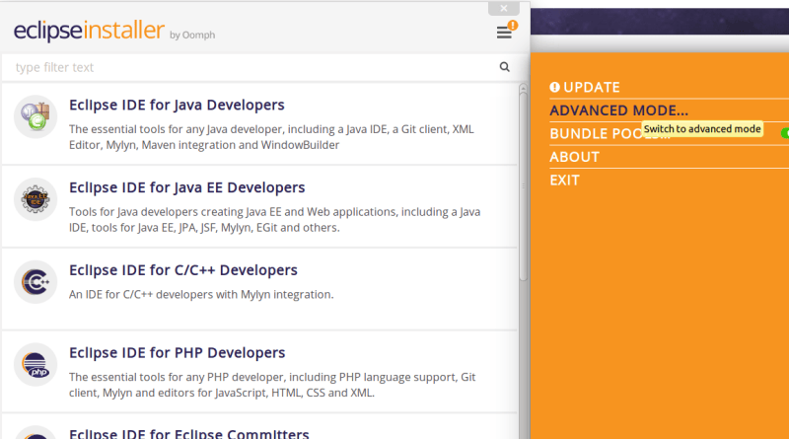
Task: Toggle the green bundle pool switch
Action: 784,133
